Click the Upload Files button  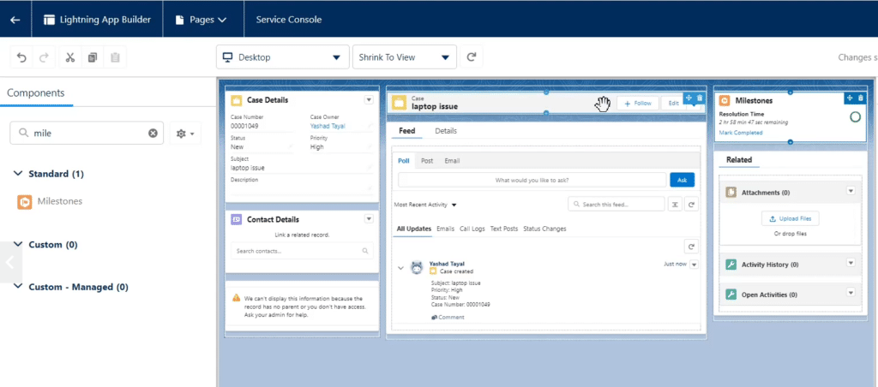pyautogui.click(x=791, y=218)
